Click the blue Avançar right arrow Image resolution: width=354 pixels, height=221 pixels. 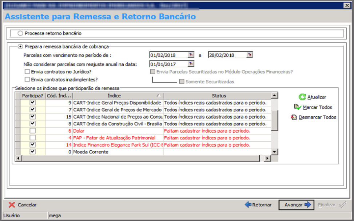click(x=308, y=205)
